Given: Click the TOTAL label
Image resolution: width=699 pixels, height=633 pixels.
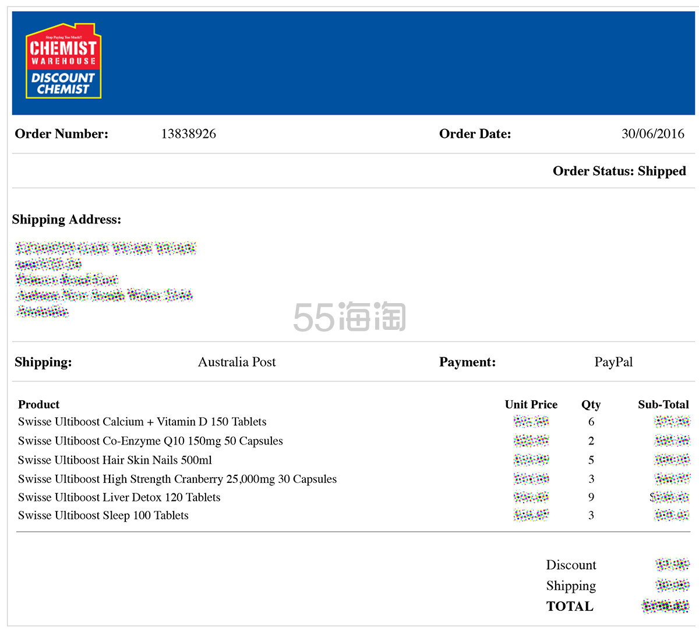Looking at the screenshot, I should (x=570, y=606).
